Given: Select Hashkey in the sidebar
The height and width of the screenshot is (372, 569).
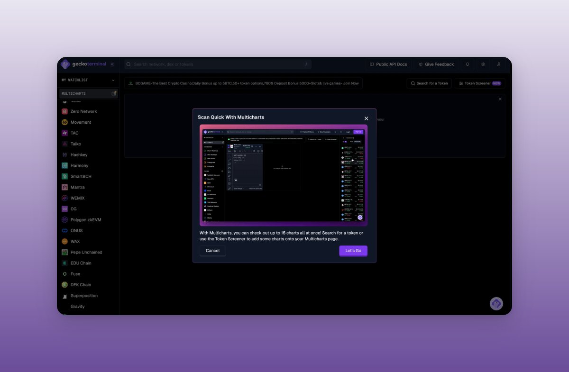Looking at the screenshot, I should [79, 155].
